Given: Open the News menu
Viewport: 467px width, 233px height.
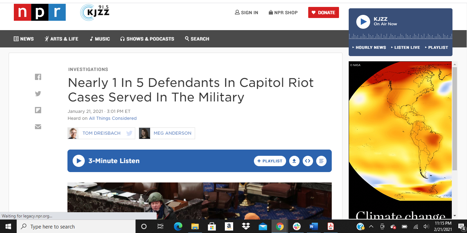Looking at the screenshot, I should pos(24,39).
